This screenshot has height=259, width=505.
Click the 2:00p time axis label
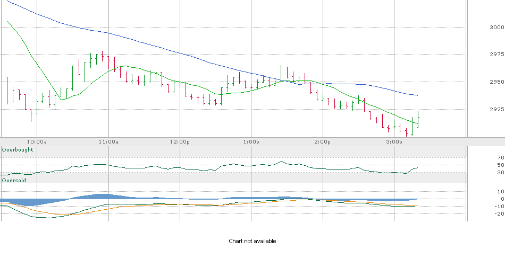click(323, 142)
